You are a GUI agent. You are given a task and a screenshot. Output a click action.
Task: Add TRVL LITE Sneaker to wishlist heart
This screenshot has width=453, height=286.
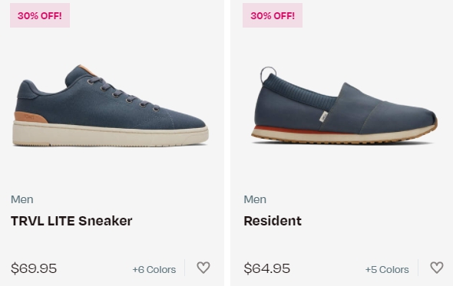(x=203, y=268)
